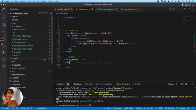
Task: Click the Open Changes icon in editor toolbar
Action: 170,9
